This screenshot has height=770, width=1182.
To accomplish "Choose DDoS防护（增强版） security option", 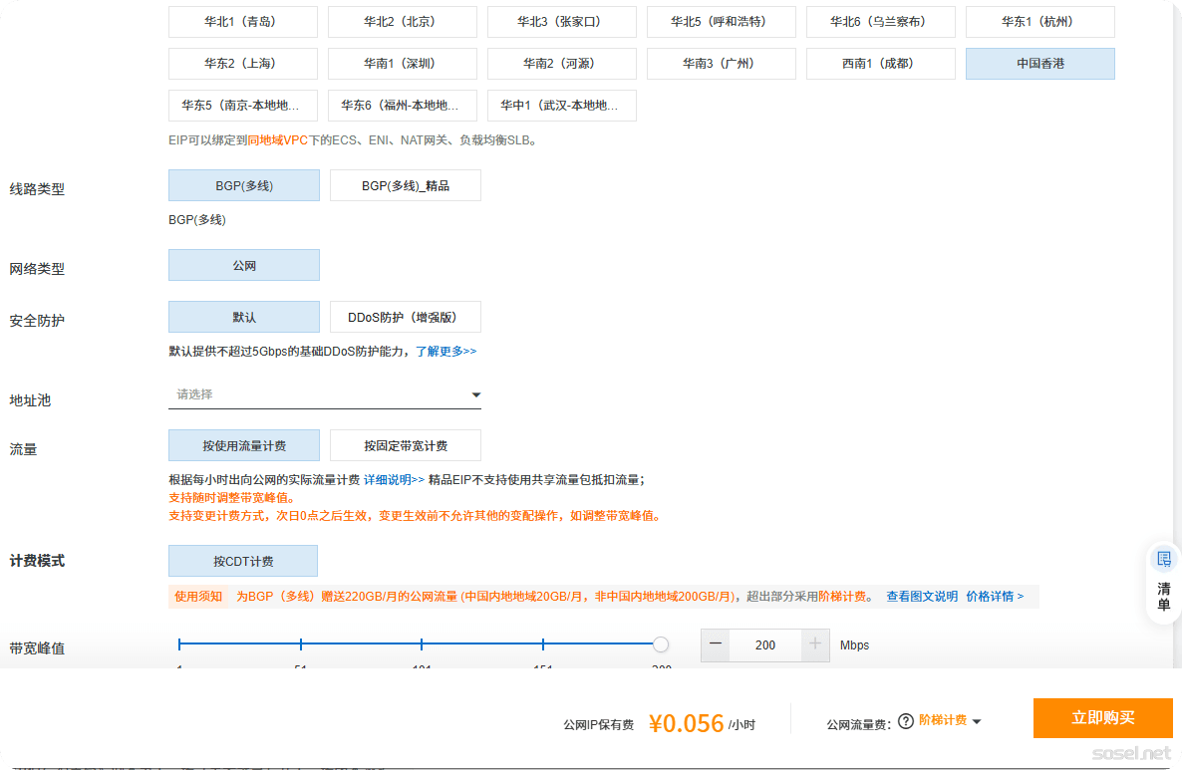I will [x=405, y=317].
